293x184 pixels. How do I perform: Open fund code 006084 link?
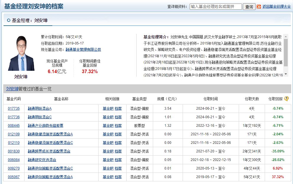pos(14,160)
